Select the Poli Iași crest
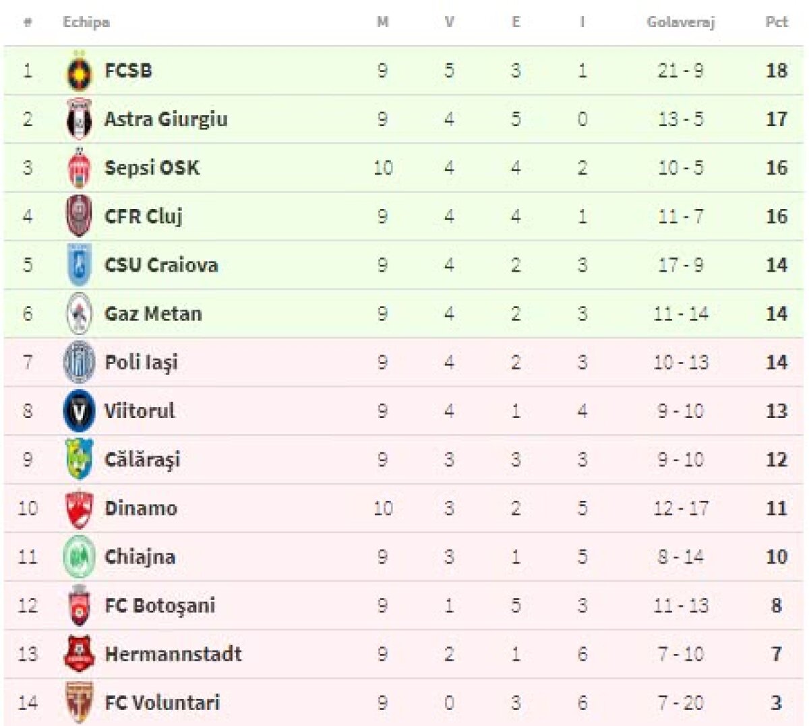Image resolution: width=809 pixels, height=726 pixels. pos(80,363)
